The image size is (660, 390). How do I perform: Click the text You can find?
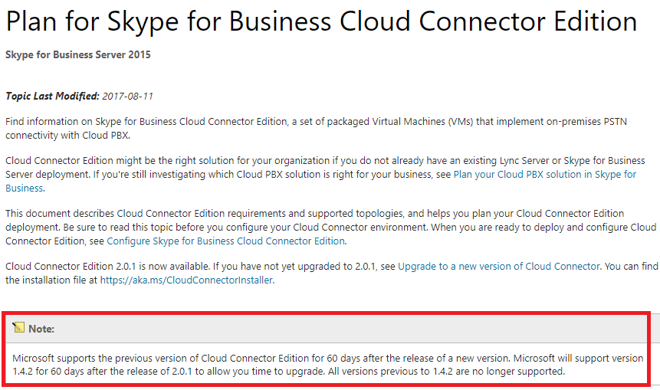coord(630,266)
